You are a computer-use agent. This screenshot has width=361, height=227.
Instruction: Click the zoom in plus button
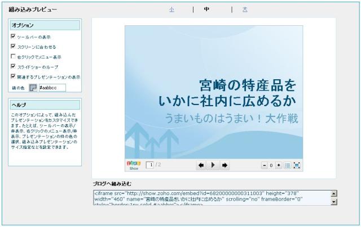tap(279, 165)
